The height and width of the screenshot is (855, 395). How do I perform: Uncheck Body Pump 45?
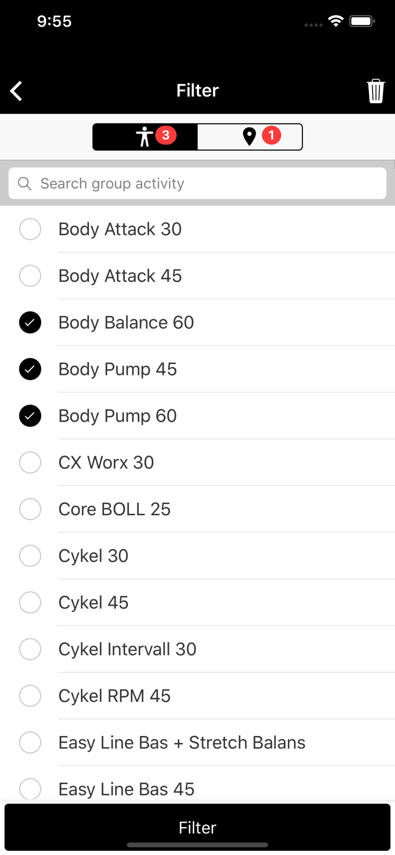(30, 369)
